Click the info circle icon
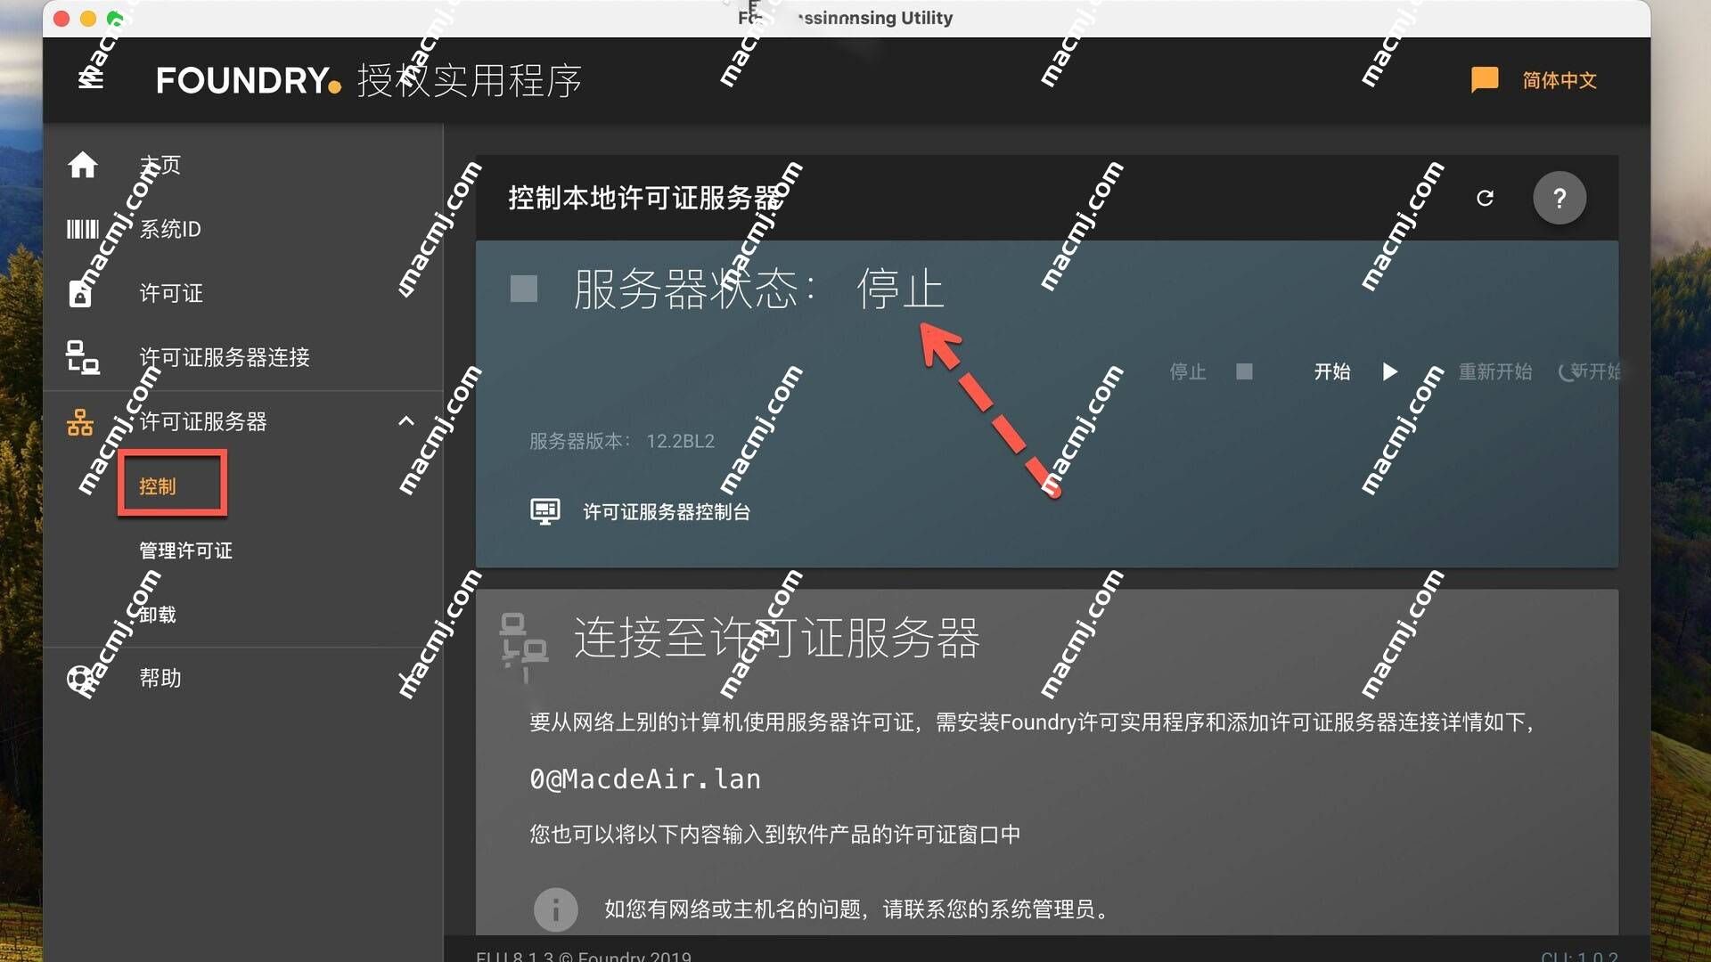Image resolution: width=1711 pixels, height=962 pixels. pyautogui.click(x=556, y=909)
